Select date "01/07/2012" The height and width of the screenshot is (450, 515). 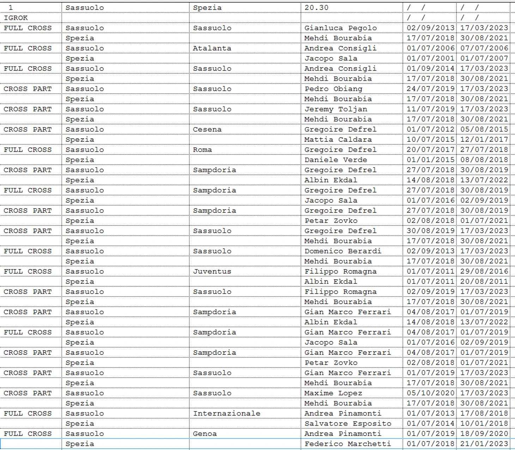tap(430, 129)
